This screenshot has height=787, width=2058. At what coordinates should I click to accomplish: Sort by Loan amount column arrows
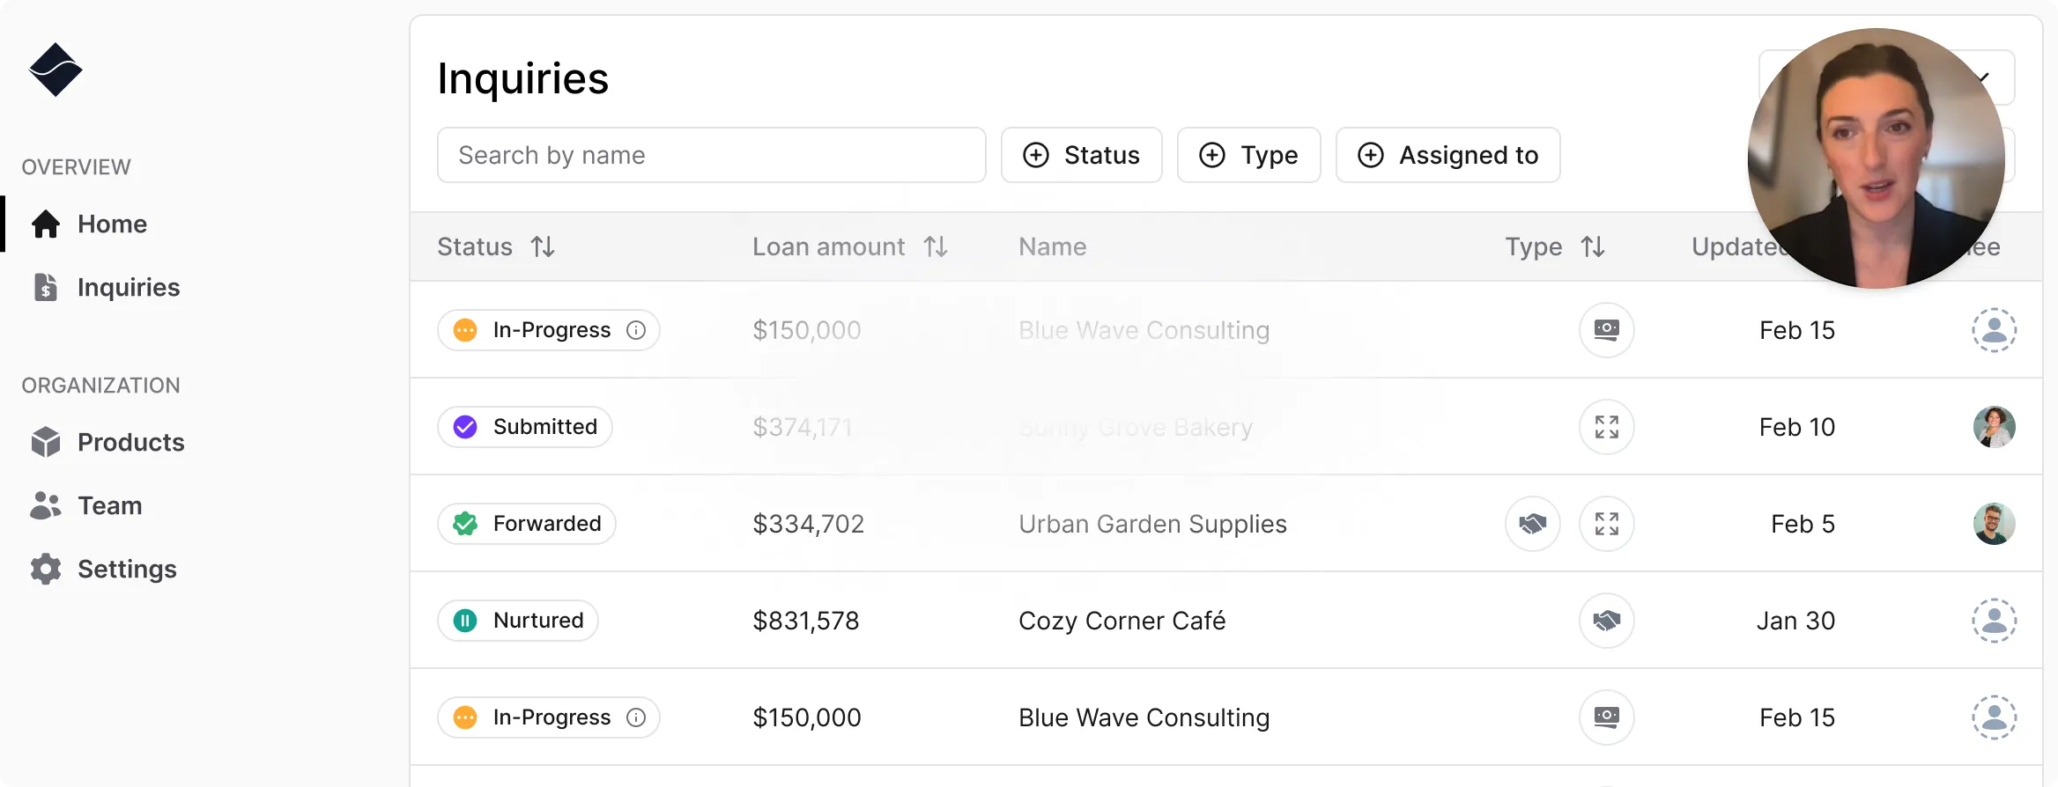pos(936,247)
